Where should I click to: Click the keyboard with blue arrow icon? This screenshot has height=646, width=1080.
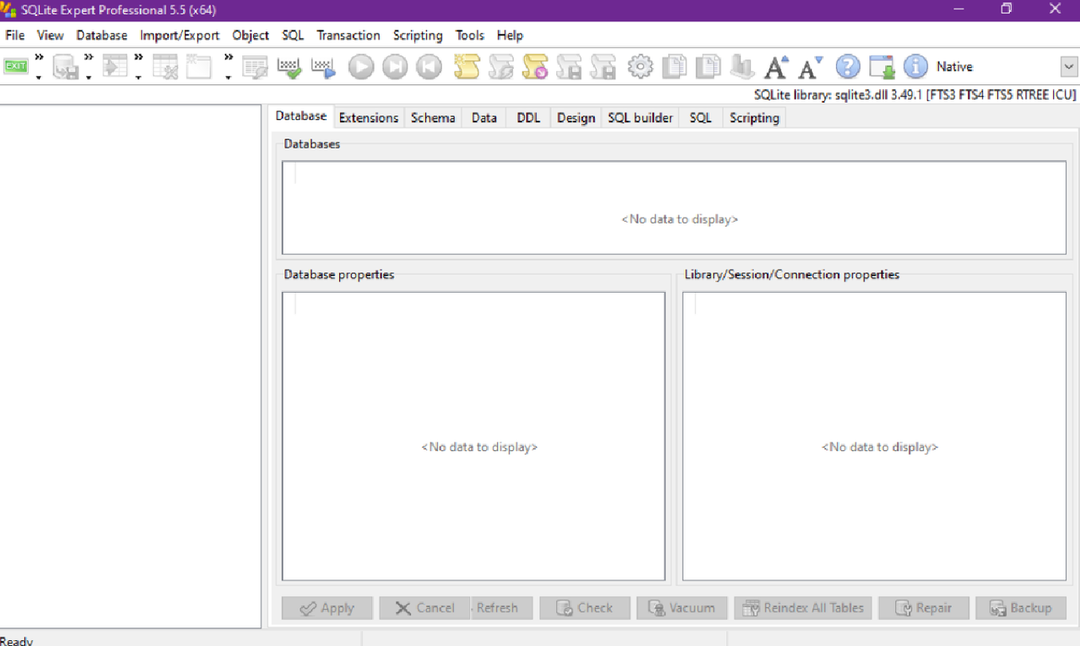(x=323, y=67)
